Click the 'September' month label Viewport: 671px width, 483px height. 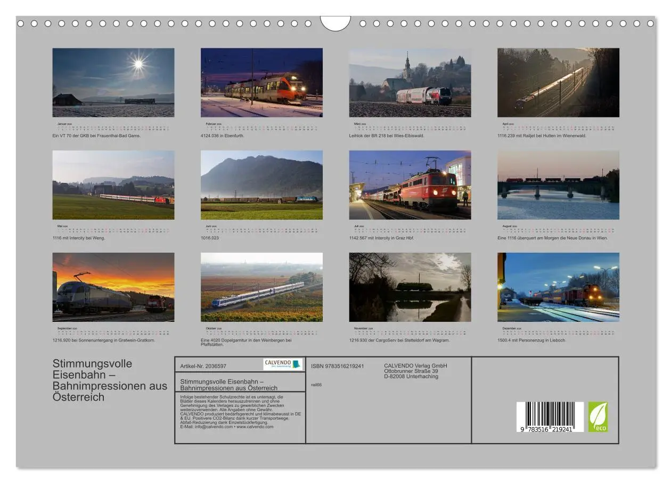64,328
